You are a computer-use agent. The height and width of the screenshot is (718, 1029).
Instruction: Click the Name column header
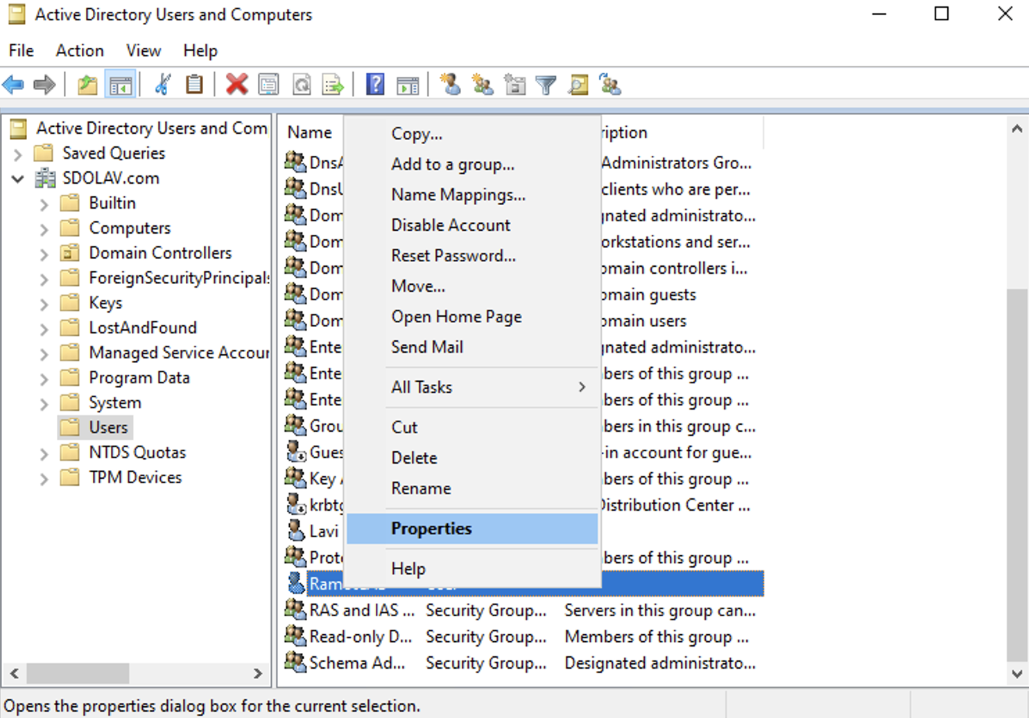[x=311, y=132]
